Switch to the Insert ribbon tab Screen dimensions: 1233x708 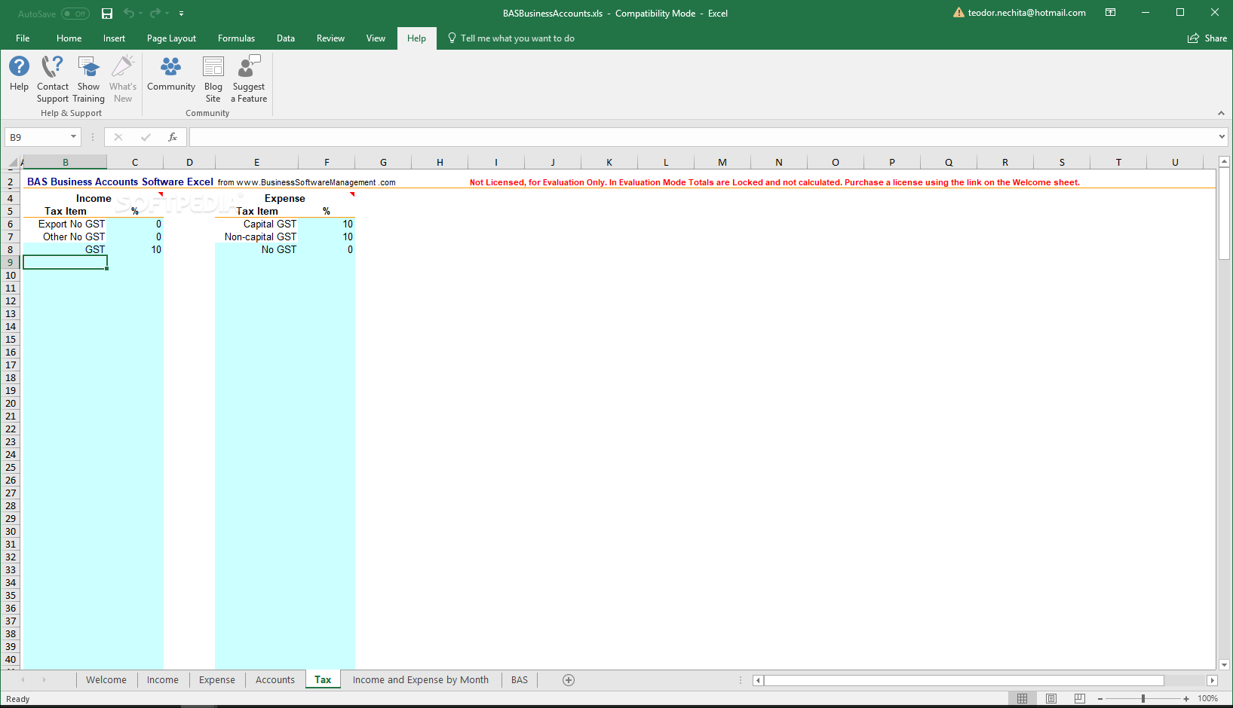(115, 38)
